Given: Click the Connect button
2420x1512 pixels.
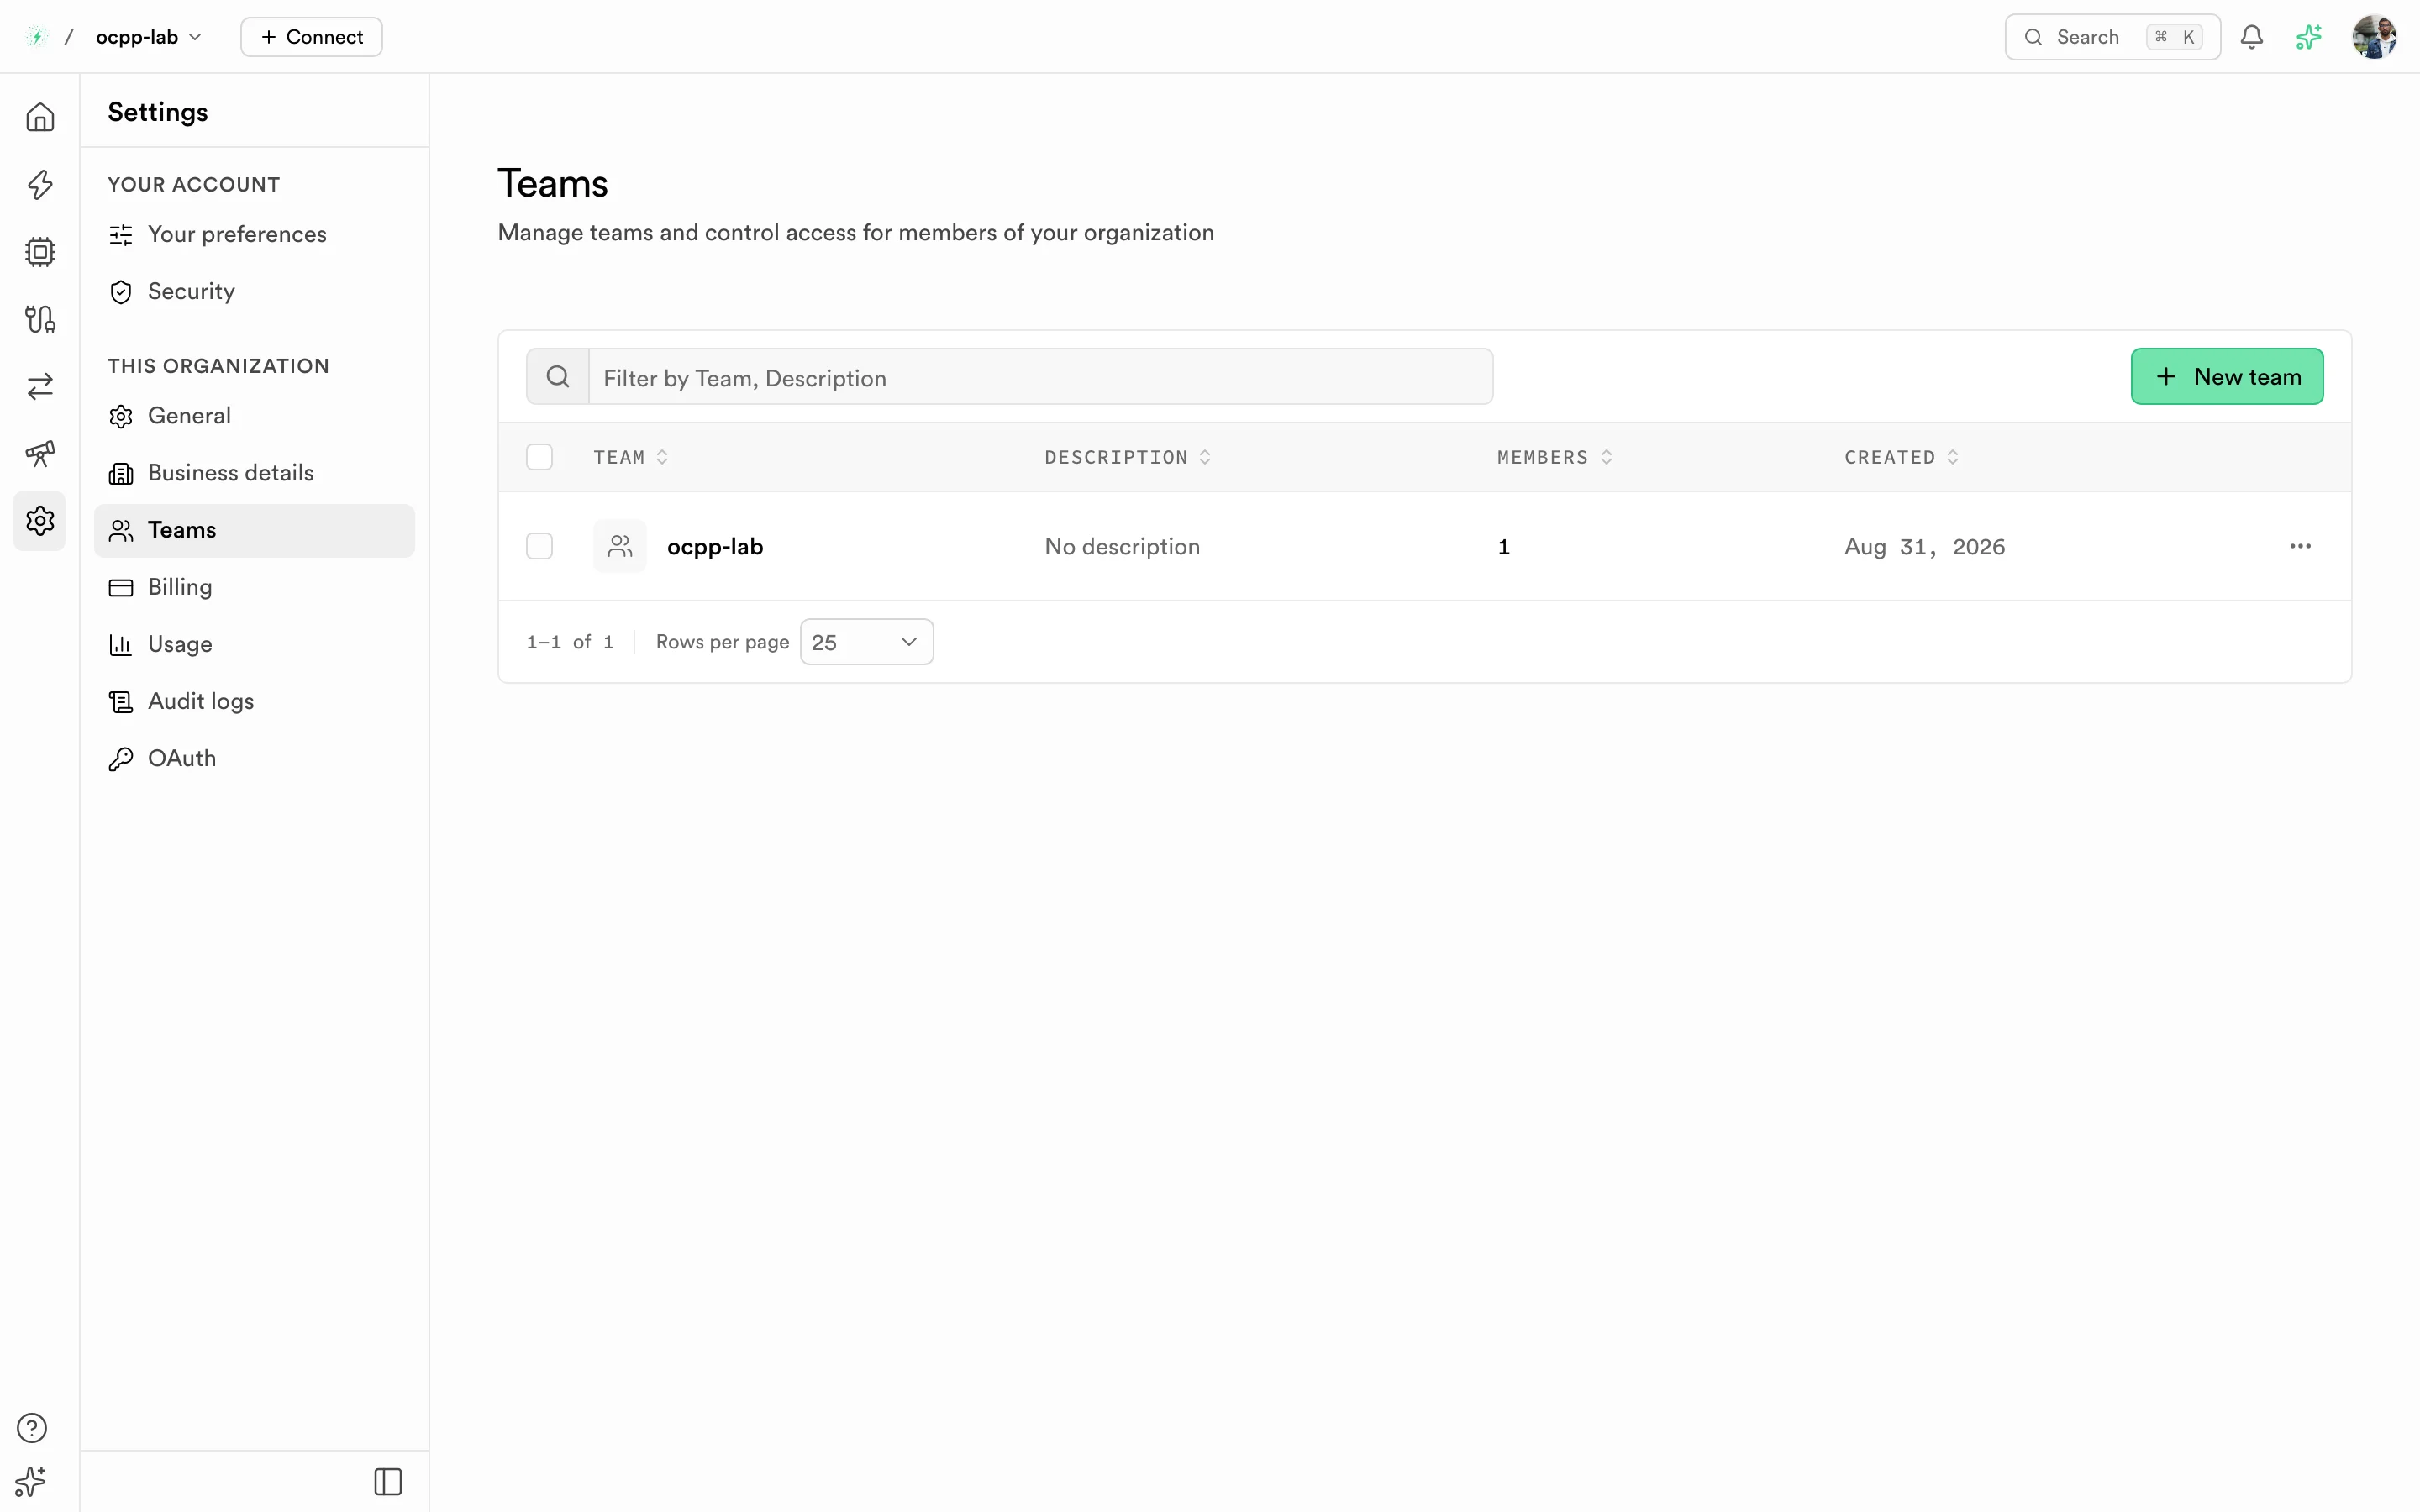Looking at the screenshot, I should pos(311,37).
